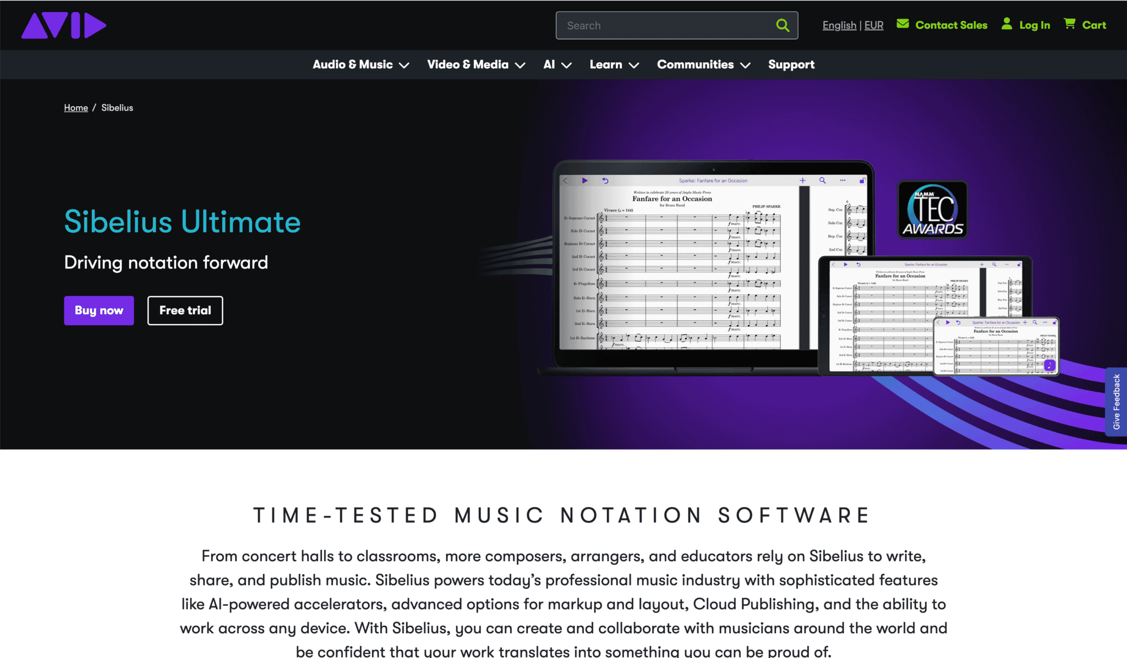Click the back arrow in the Sibelius screenshot

[x=565, y=180]
